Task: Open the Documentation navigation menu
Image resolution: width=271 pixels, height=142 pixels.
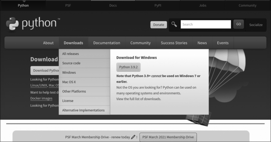Action: pyautogui.click(x=107, y=43)
